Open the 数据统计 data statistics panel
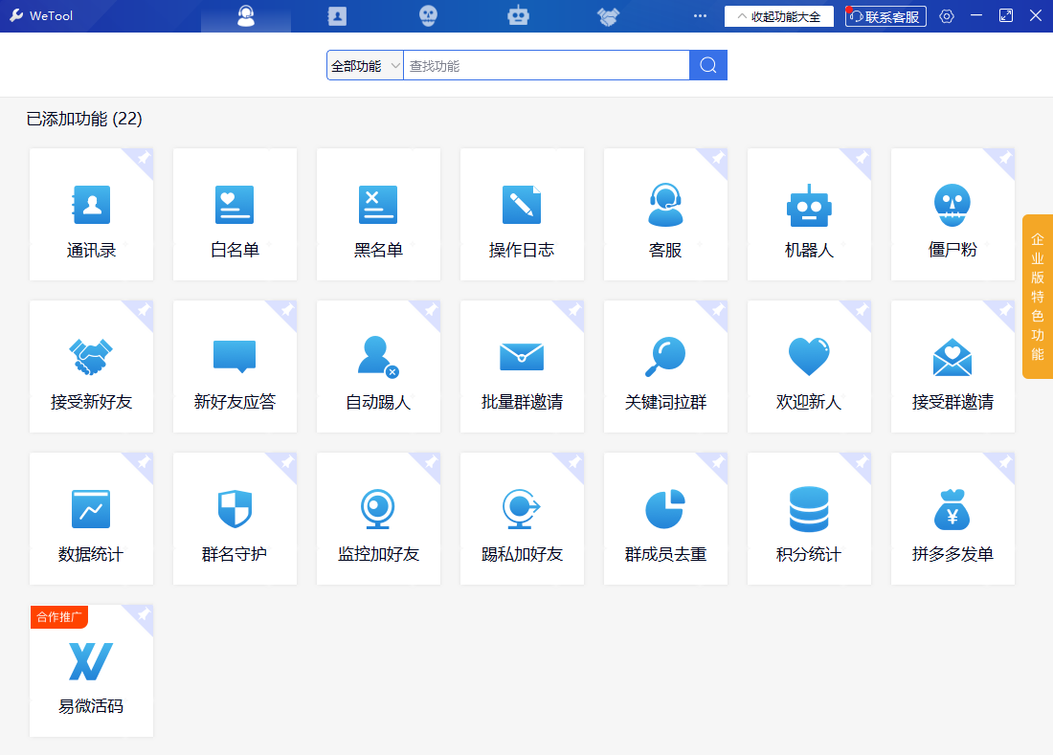The height and width of the screenshot is (755, 1053). pyautogui.click(x=91, y=518)
